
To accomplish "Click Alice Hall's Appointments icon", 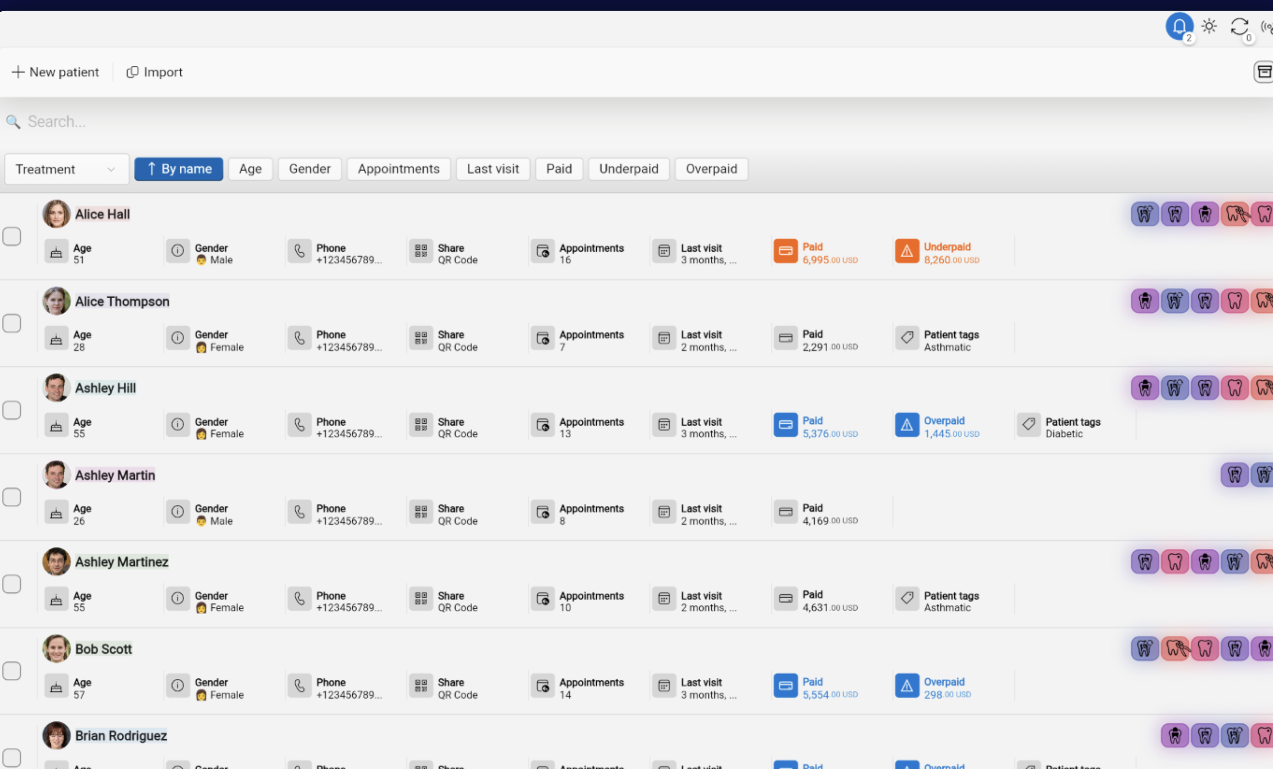I will click(542, 251).
